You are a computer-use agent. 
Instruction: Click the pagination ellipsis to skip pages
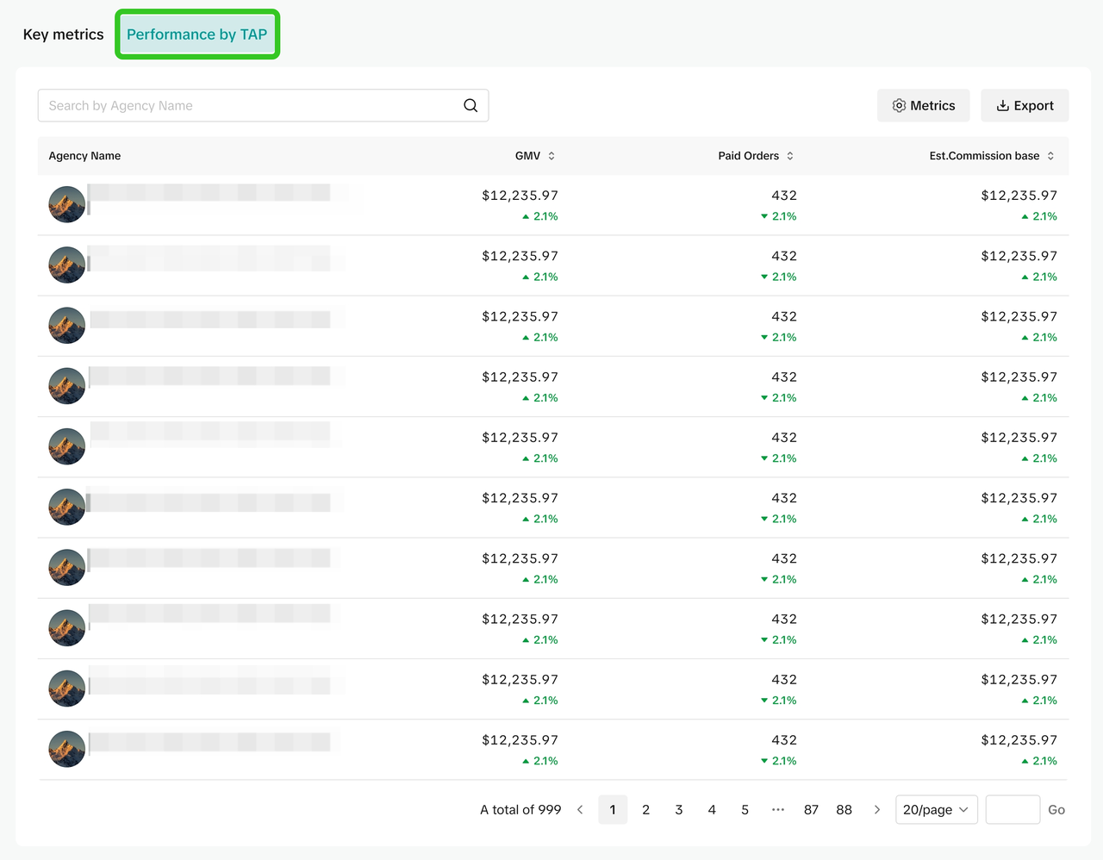778,810
